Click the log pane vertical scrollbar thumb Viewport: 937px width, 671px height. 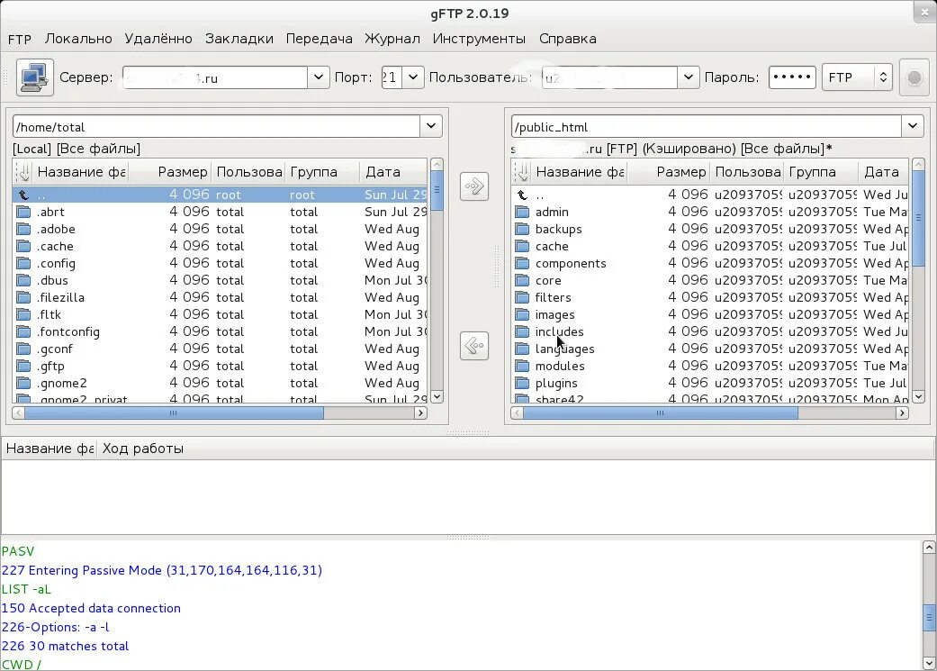[929, 618]
